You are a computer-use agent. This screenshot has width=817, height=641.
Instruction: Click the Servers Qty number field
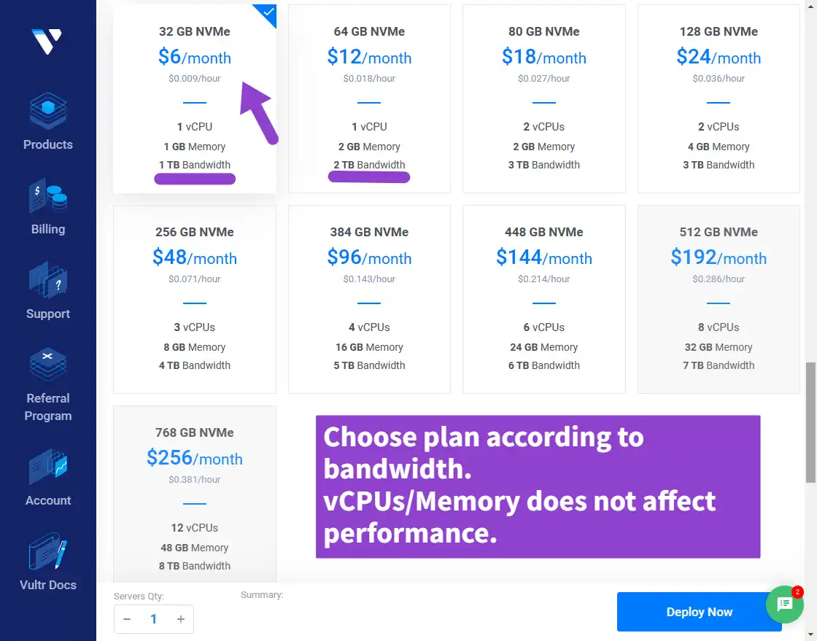(x=154, y=619)
